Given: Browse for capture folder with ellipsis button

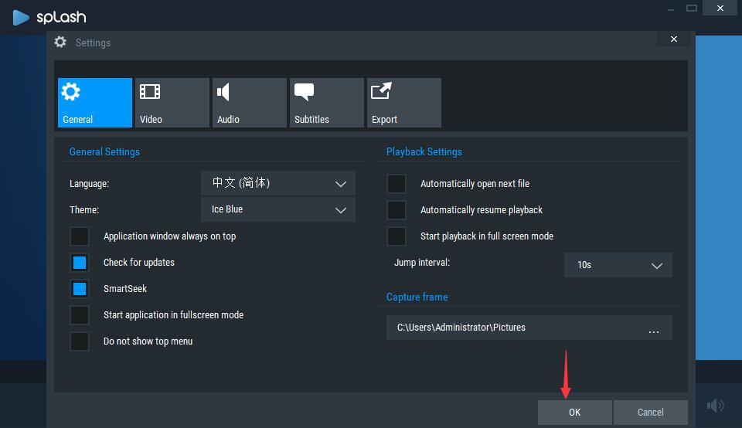Looking at the screenshot, I should pyautogui.click(x=654, y=328).
